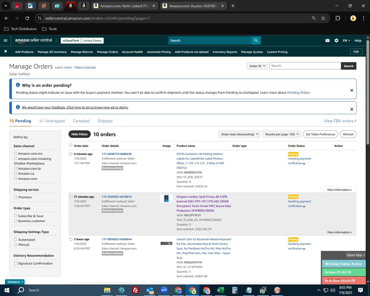
Task: Open the notifications icon in system tray
Action: tap(360, 290)
